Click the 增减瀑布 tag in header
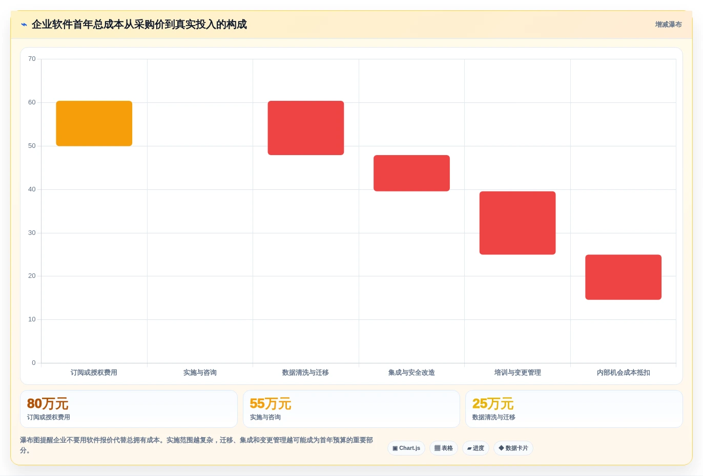This screenshot has width=703, height=476. pos(668,25)
